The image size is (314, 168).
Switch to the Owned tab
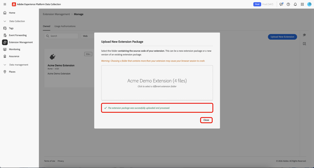click(46, 26)
